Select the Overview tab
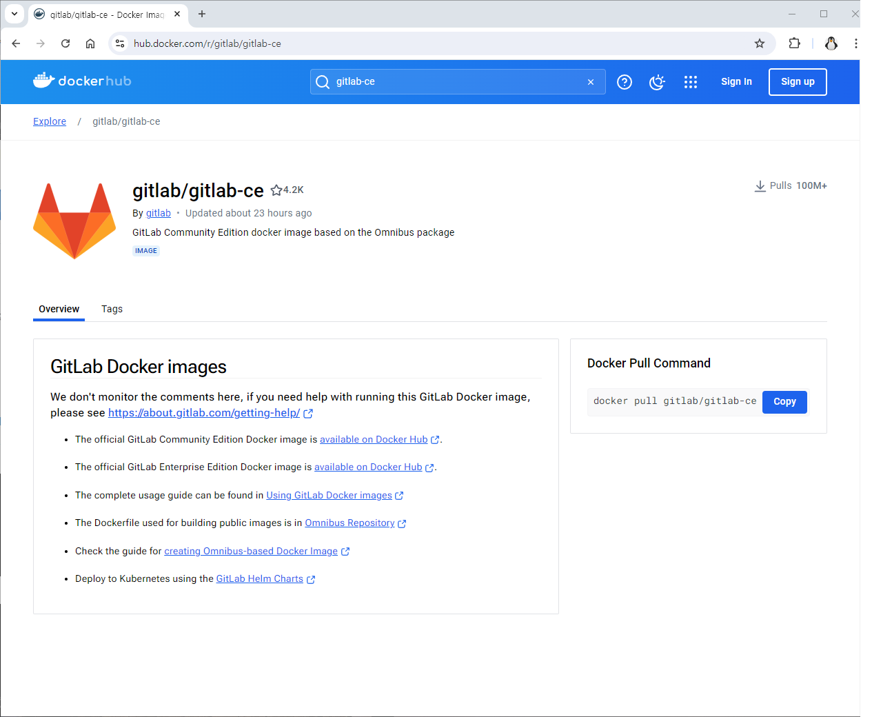The width and height of the screenshot is (872, 717). point(59,309)
